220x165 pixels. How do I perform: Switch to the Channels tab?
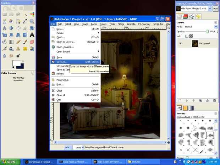186,17
